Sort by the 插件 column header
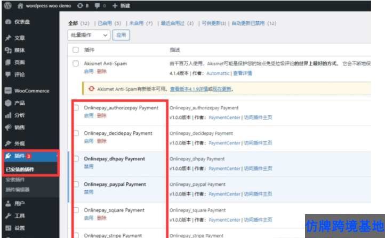 pyautogui.click(x=89, y=50)
